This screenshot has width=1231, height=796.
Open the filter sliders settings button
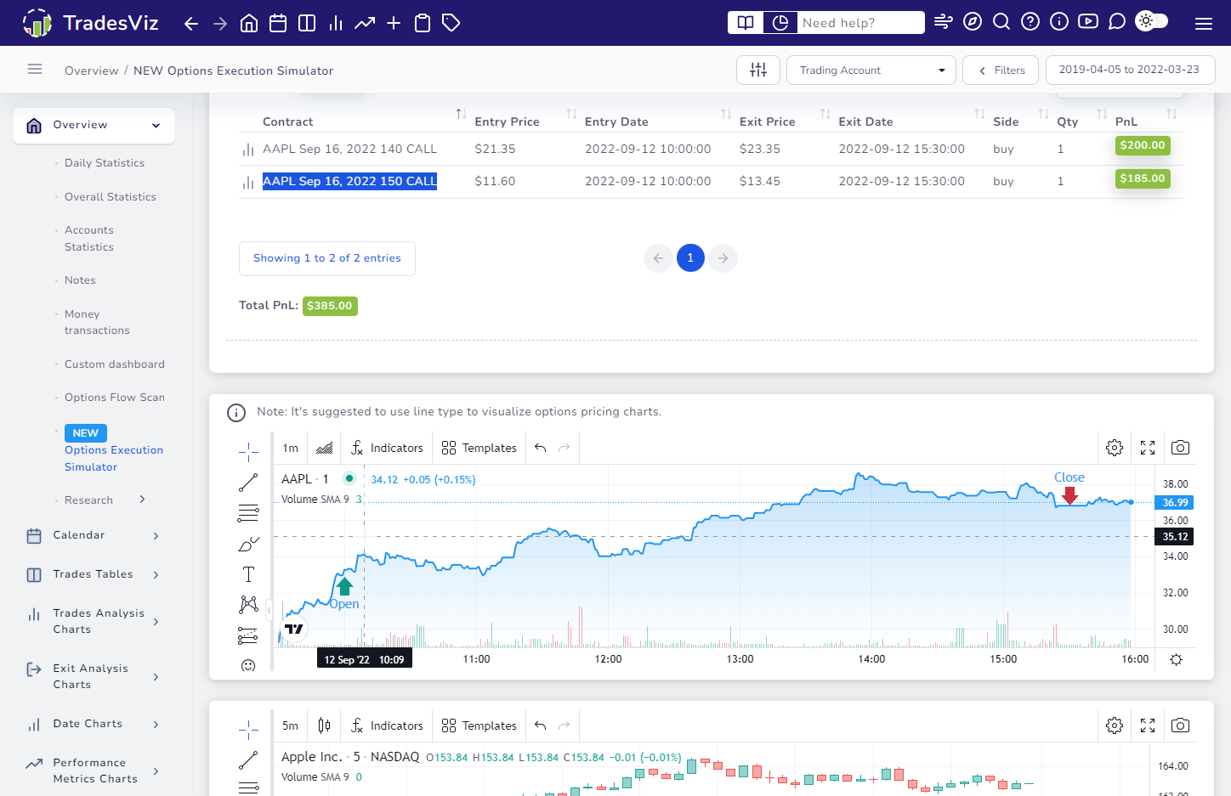pyautogui.click(x=758, y=70)
